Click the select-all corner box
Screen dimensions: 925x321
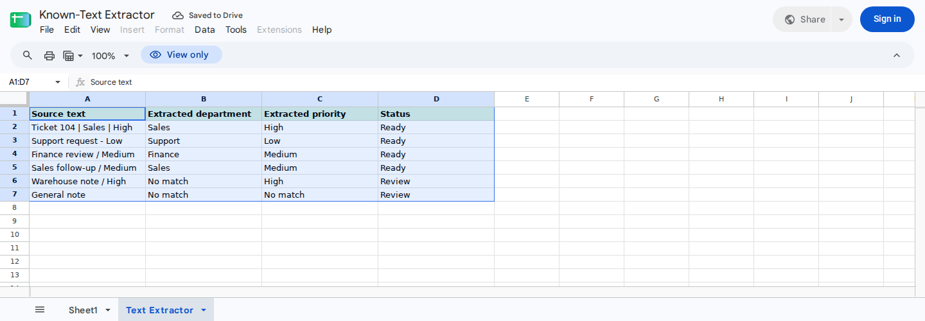pos(14,99)
